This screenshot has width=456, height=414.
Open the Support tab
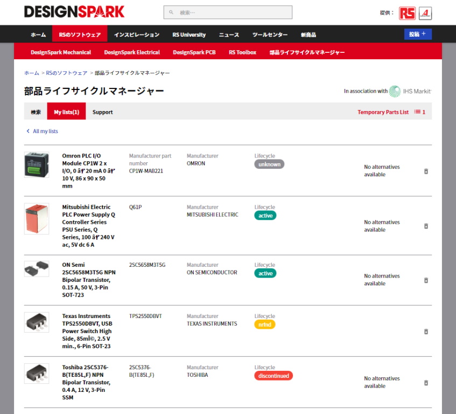coord(102,112)
